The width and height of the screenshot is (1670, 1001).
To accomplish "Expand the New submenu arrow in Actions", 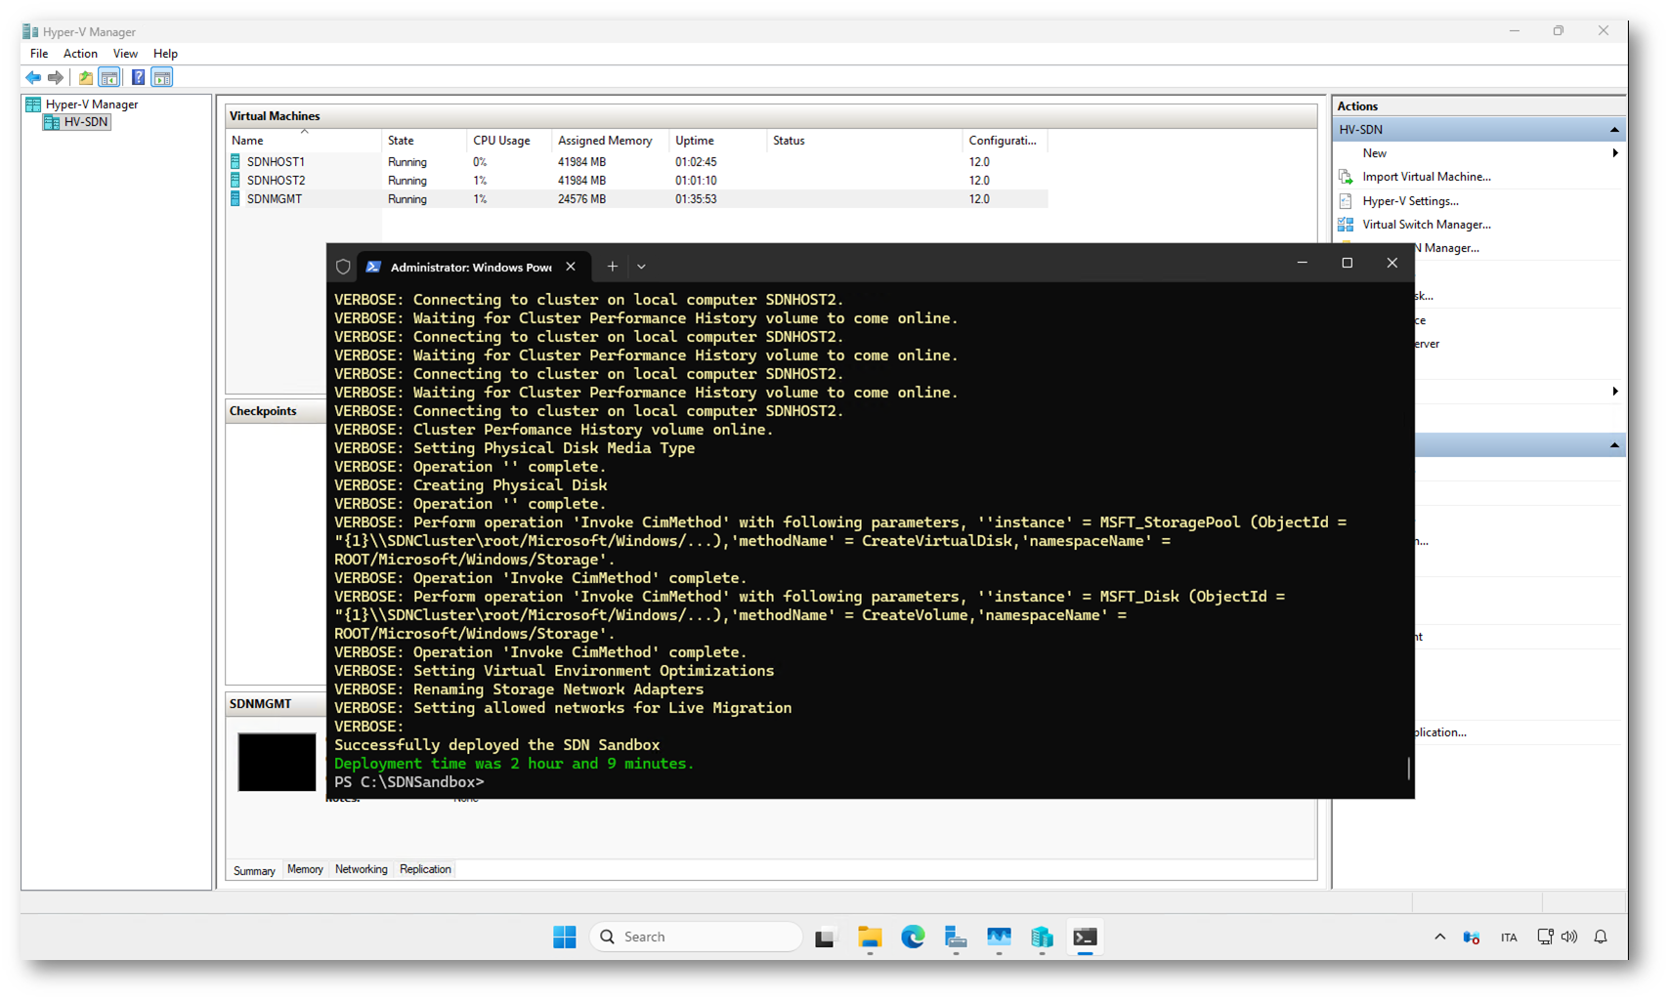I will [1614, 153].
